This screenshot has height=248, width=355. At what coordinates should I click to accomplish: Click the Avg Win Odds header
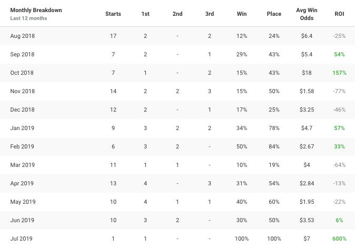(x=307, y=14)
